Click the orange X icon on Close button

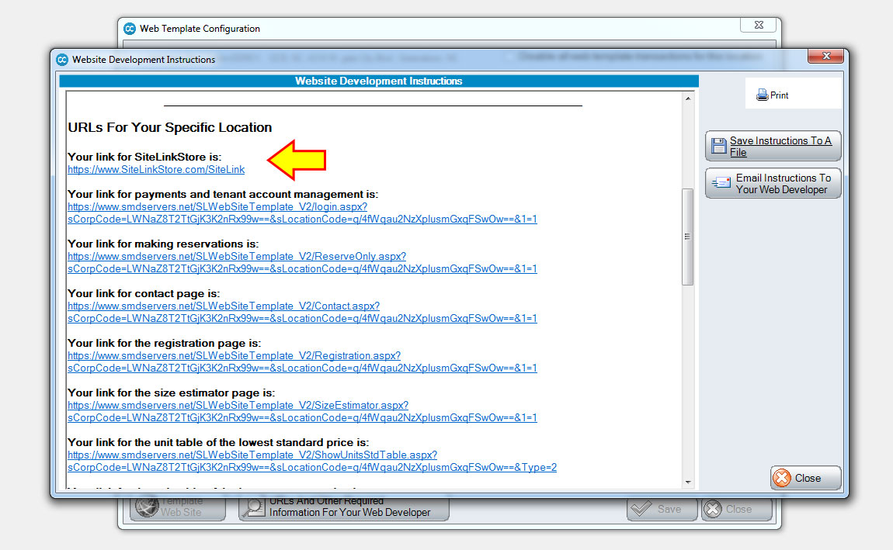pyautogui.click(x=782, y=478)
